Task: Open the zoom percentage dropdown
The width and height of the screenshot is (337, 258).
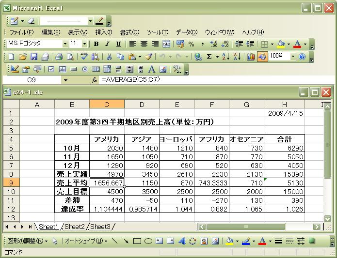Action: [x=293, y=57]
